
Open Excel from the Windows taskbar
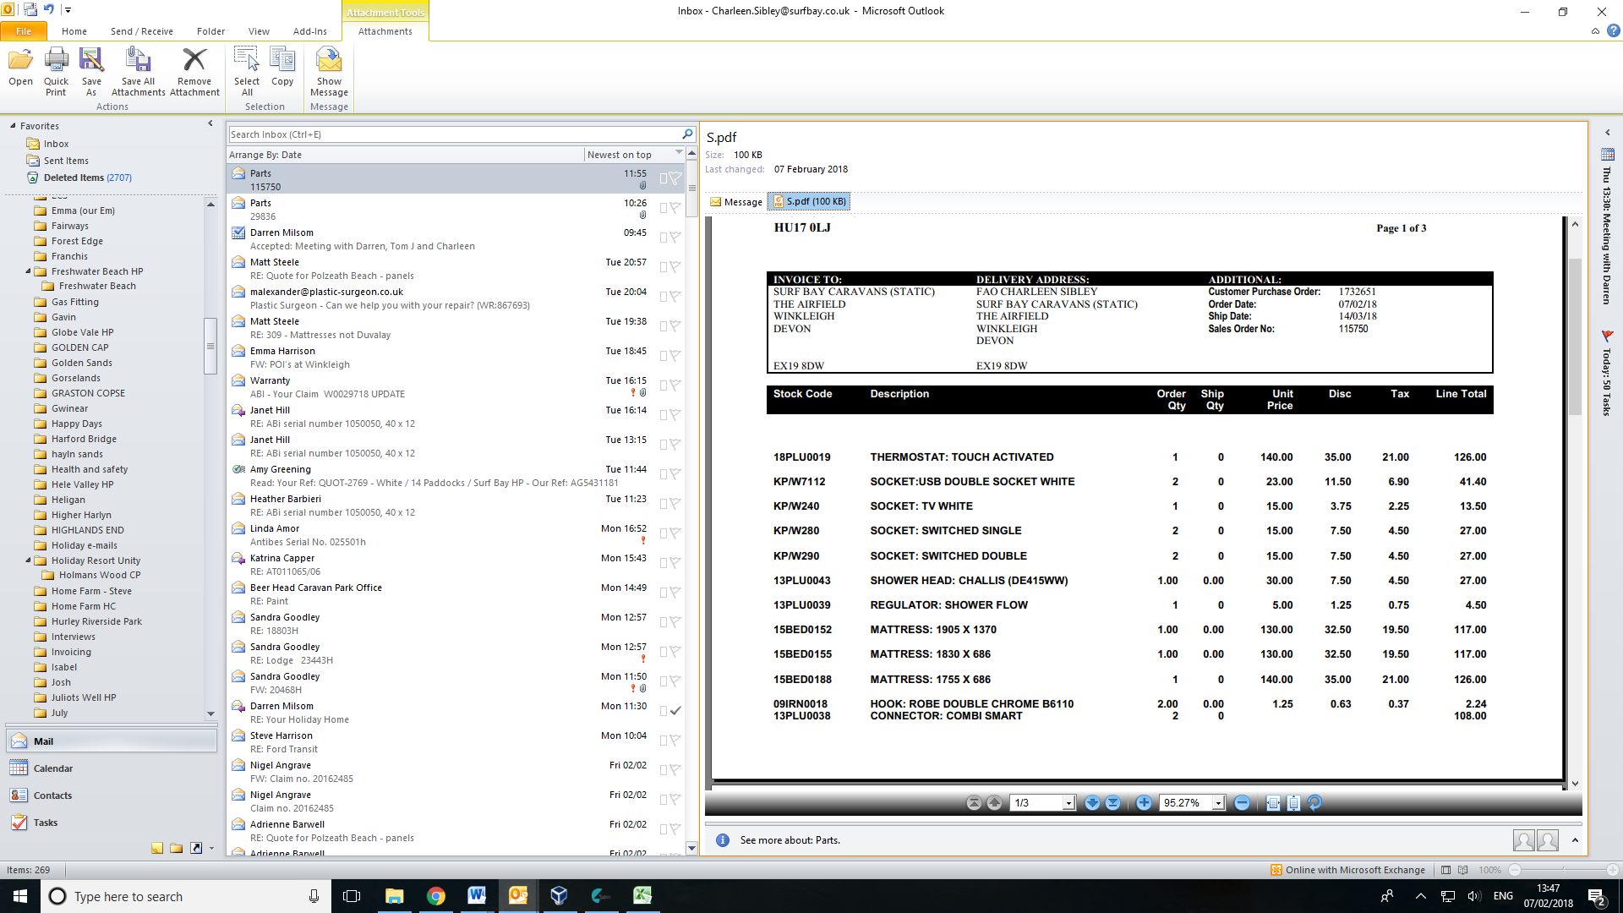(642, 896)
